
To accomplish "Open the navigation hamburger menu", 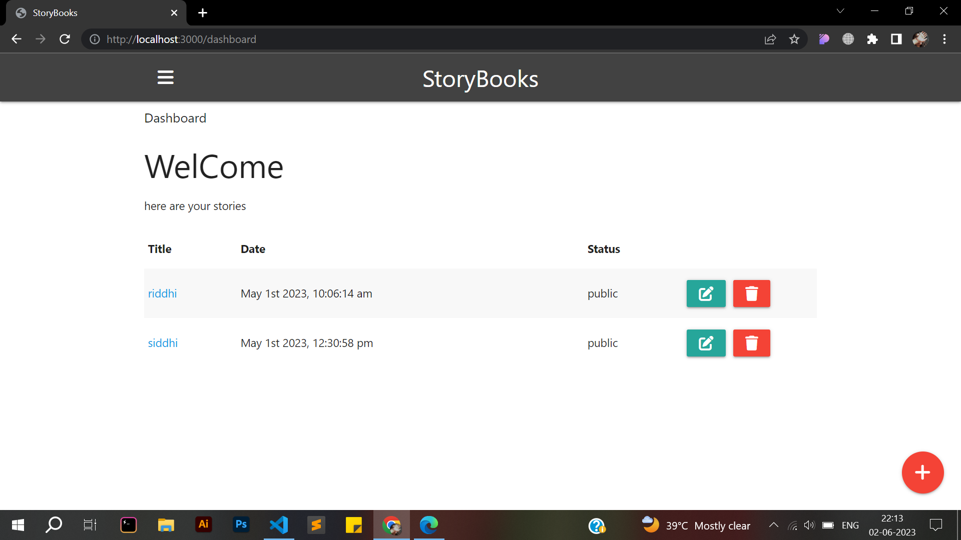I will tap(165, 77).
